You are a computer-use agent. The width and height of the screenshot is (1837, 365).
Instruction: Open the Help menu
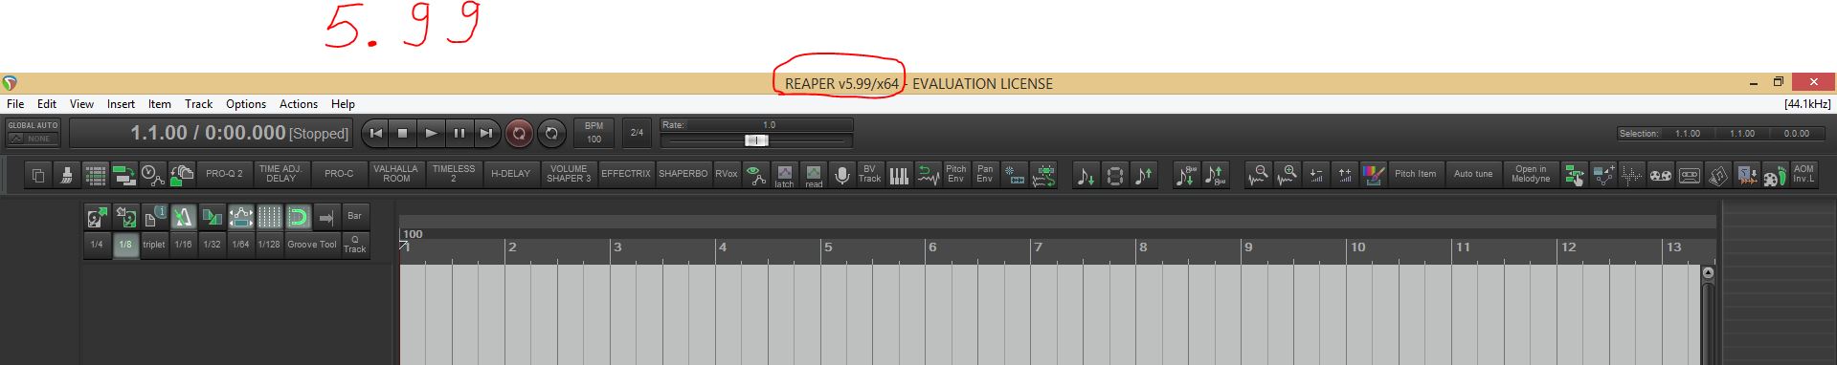click(343, 104)
